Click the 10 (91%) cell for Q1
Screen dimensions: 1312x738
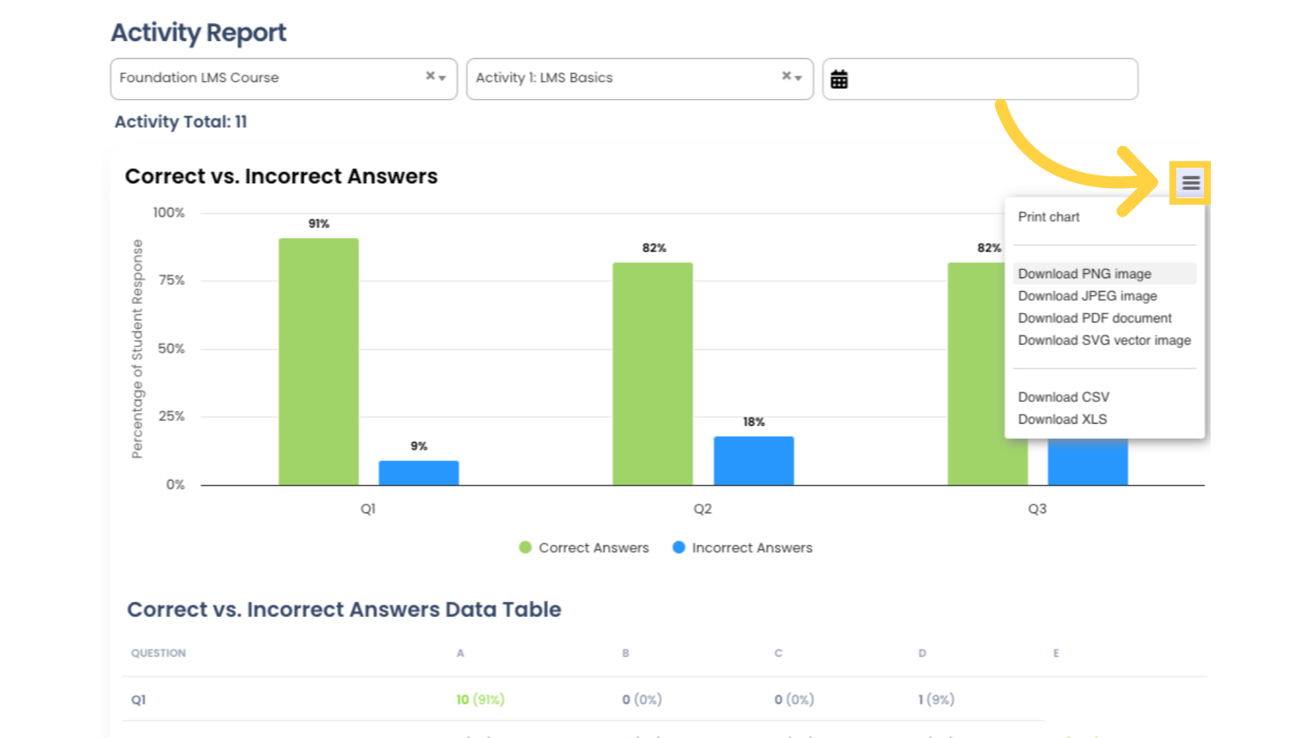(480, 700)
